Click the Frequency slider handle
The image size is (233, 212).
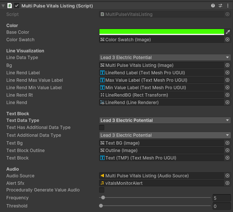coord(103,198)
